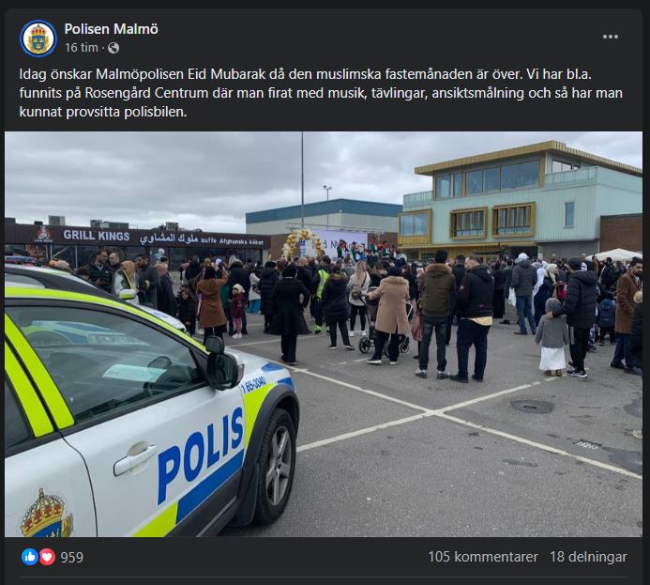Open the Polisen Malmö page name link
This screenshot has width=650, height=585.
click(111, 28)
